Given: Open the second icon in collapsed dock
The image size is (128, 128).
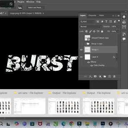Looking at the screenshot, I should pyautogui.click(x=124, y=22).
